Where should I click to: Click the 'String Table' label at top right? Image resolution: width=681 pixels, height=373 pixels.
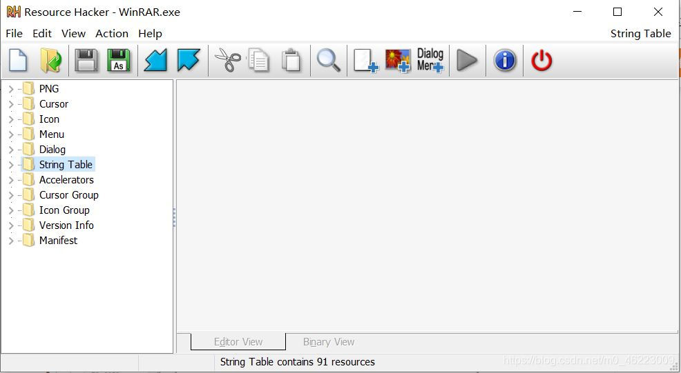pos(641,33)
